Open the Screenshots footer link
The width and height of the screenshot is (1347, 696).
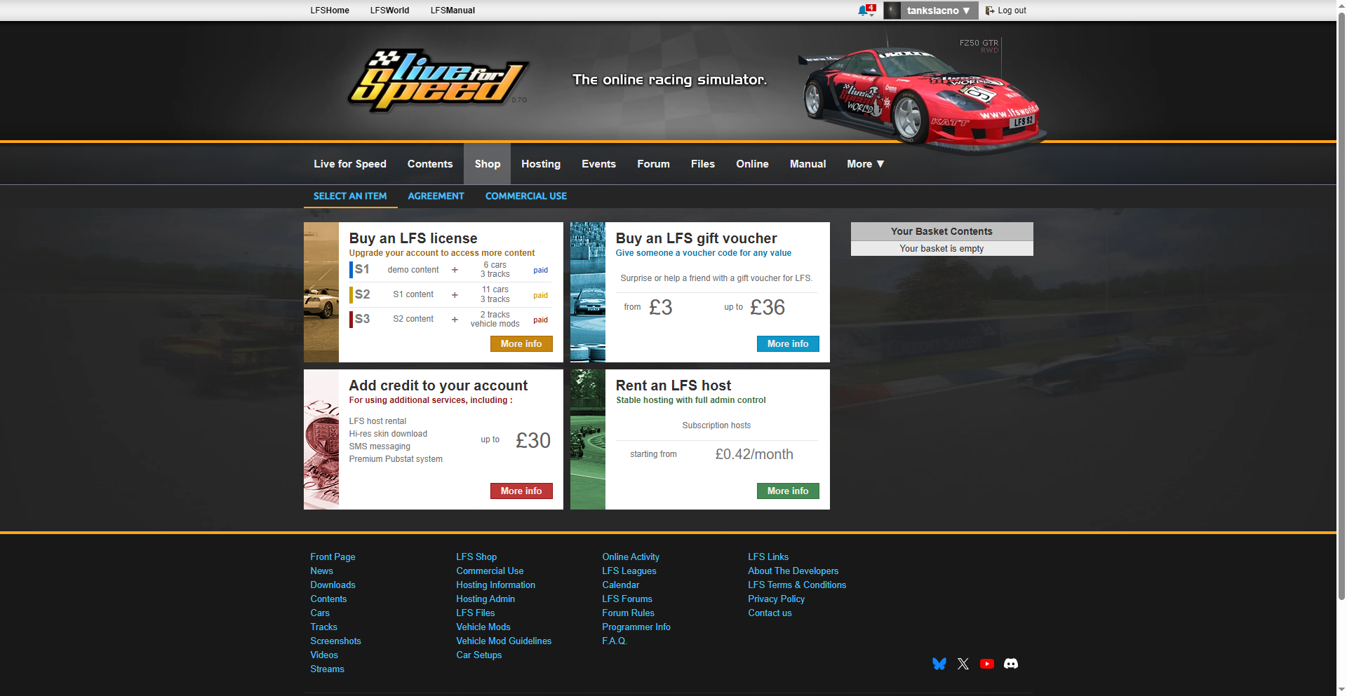coord(335,641)
